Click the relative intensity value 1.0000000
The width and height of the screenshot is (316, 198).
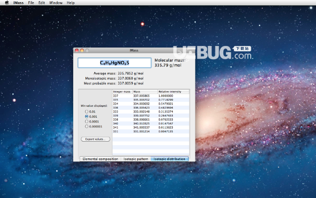point(166,96)
